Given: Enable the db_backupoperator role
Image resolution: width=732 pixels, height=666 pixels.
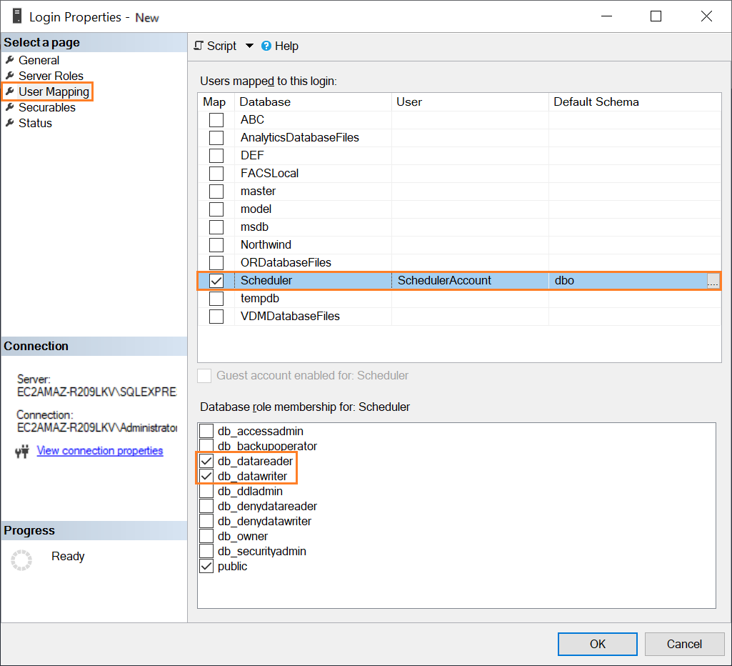Looking at the screenshot, I should pyautogui.click(x=206, y=446).
